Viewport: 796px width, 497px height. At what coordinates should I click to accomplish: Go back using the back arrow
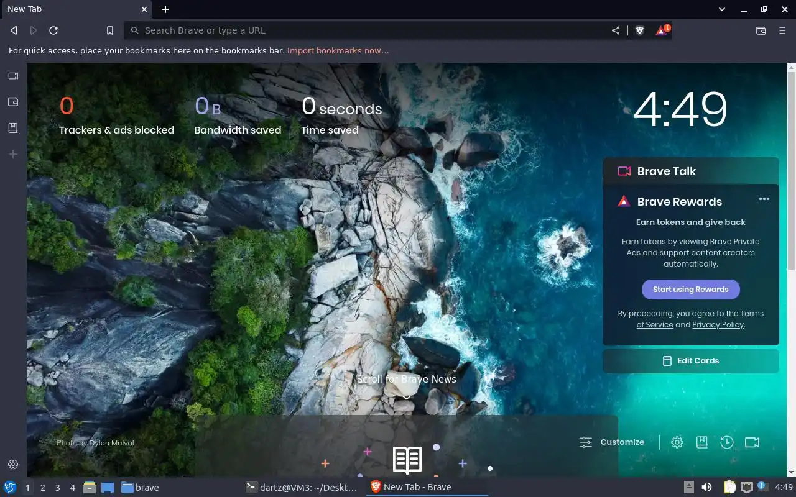(14, 30)
